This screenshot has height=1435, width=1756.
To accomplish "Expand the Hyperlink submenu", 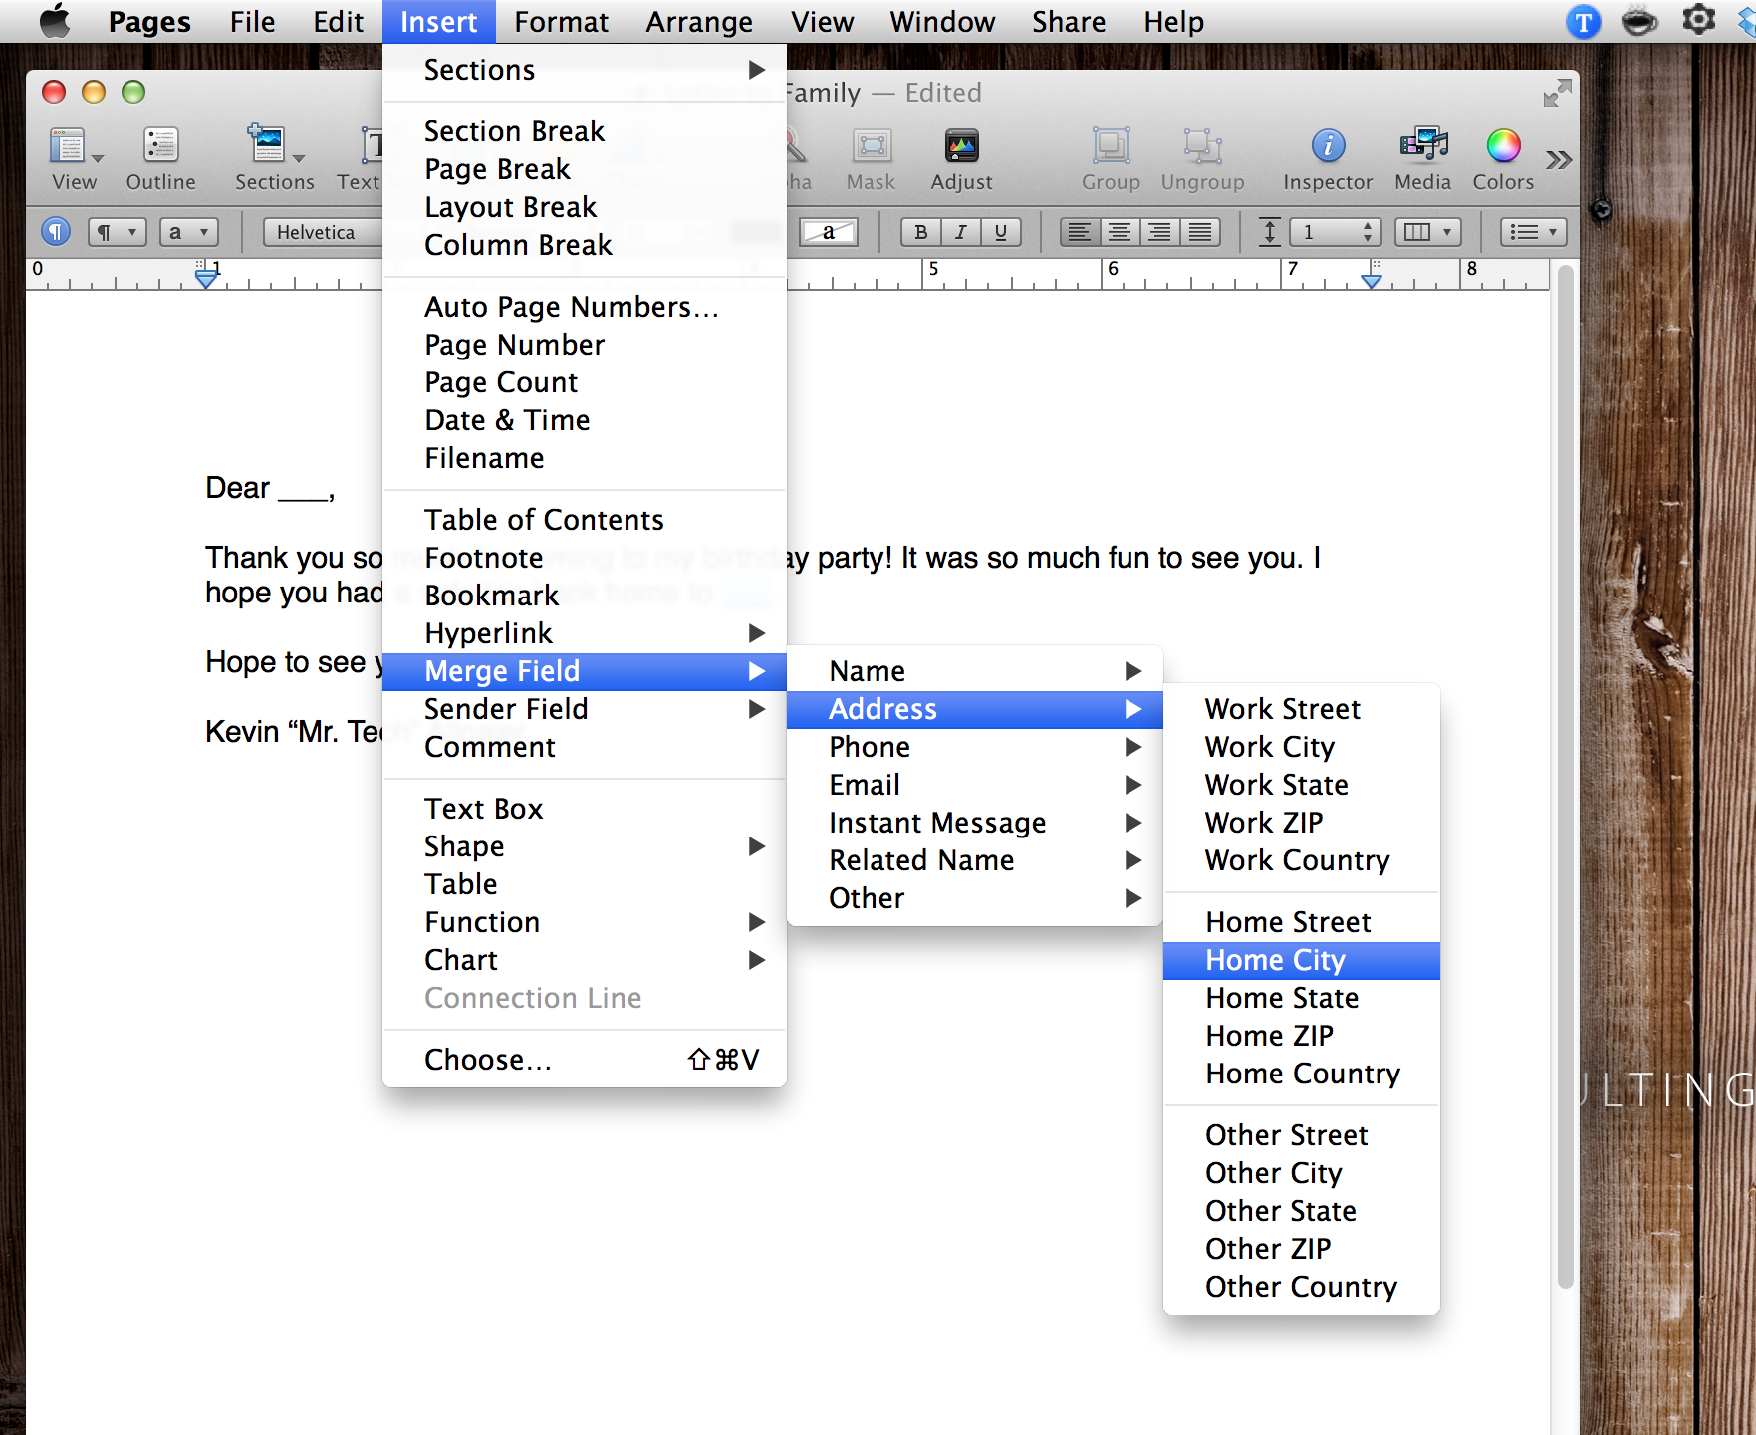I will click(x=585, y=633).
